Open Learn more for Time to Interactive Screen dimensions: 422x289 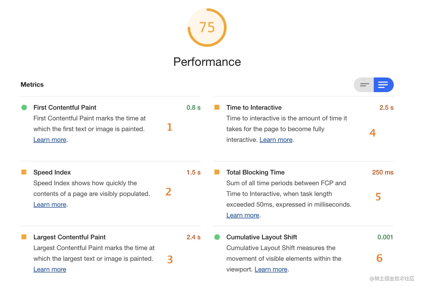276,140
